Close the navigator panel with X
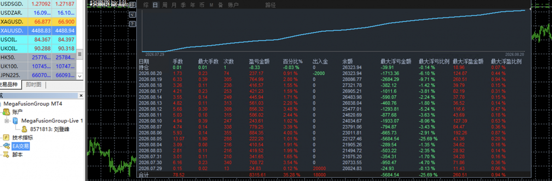Viewport: 552px width, 181px height. (81, 95)
